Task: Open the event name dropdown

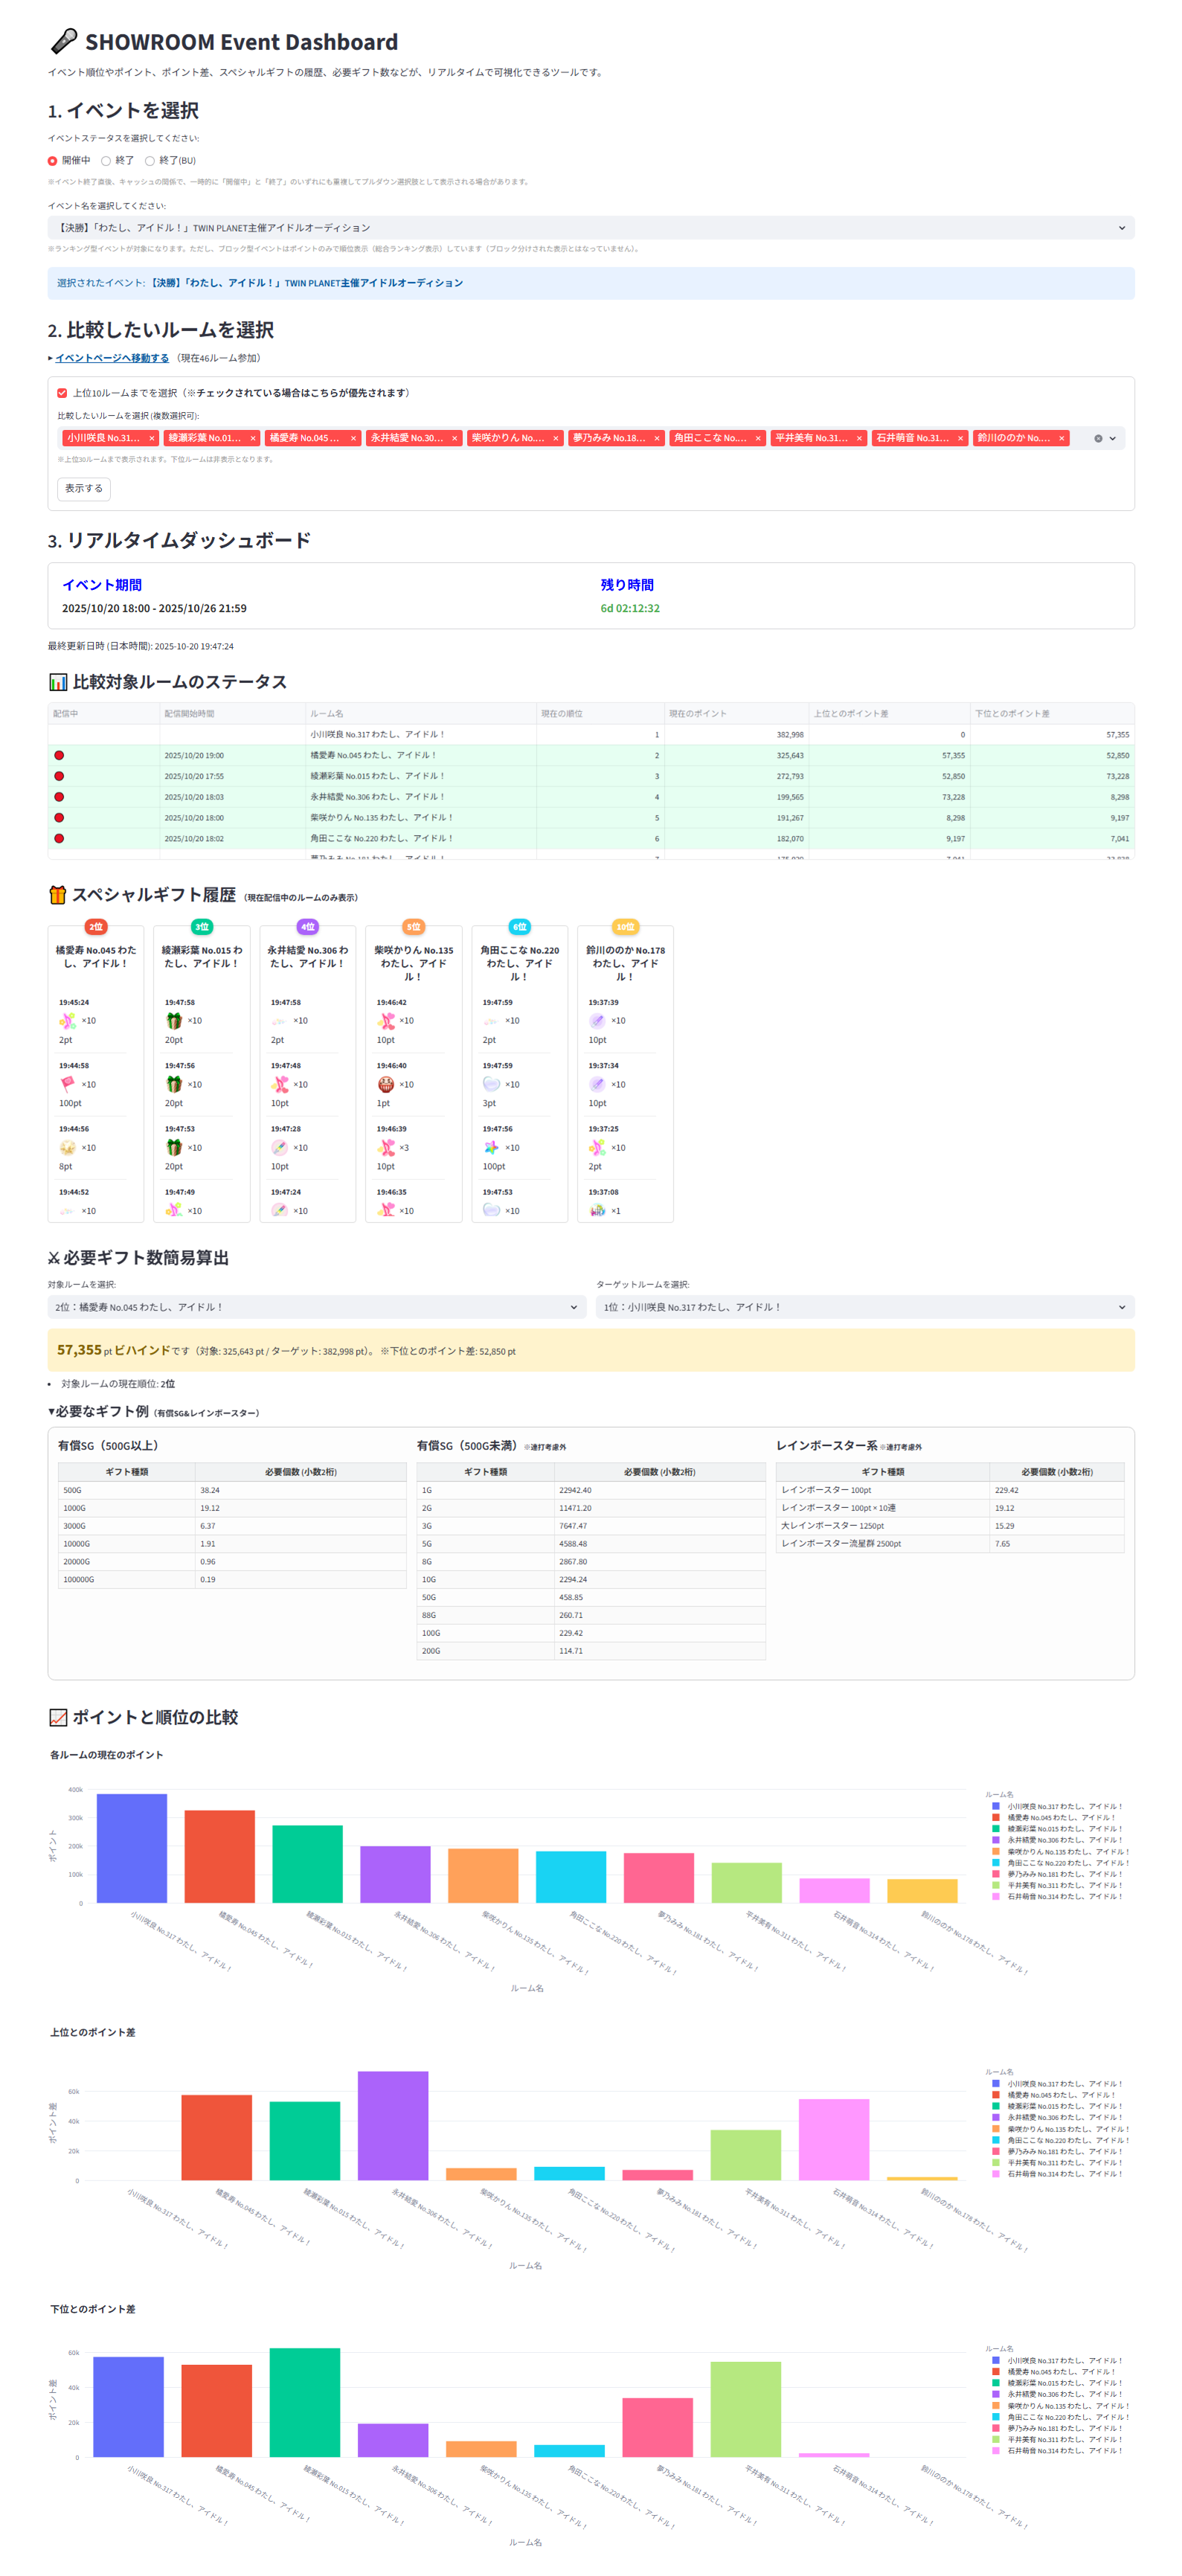Action: pyautogui.click(x=590, y=228)
